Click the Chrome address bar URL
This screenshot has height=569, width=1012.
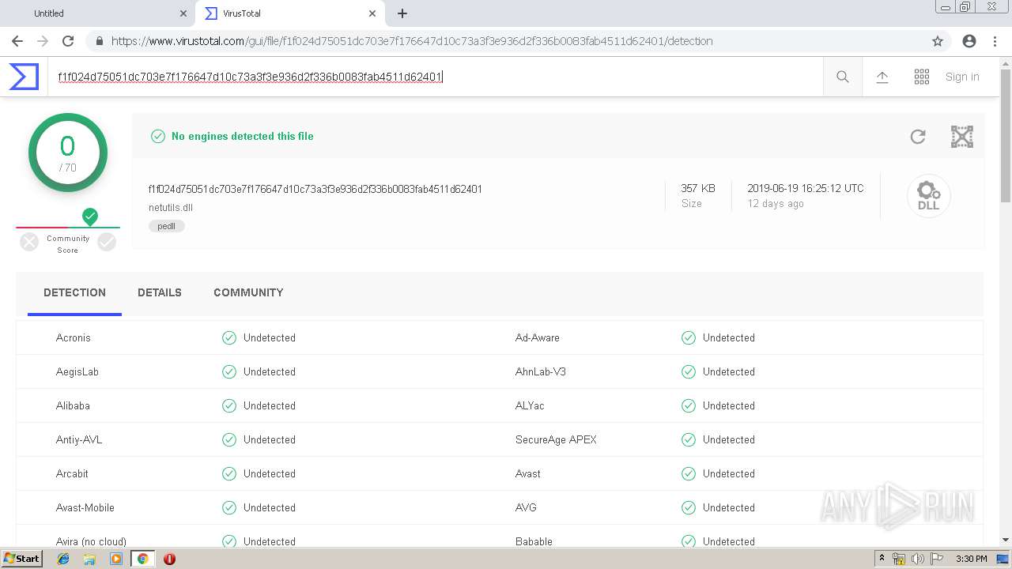(x=412, y=41)
